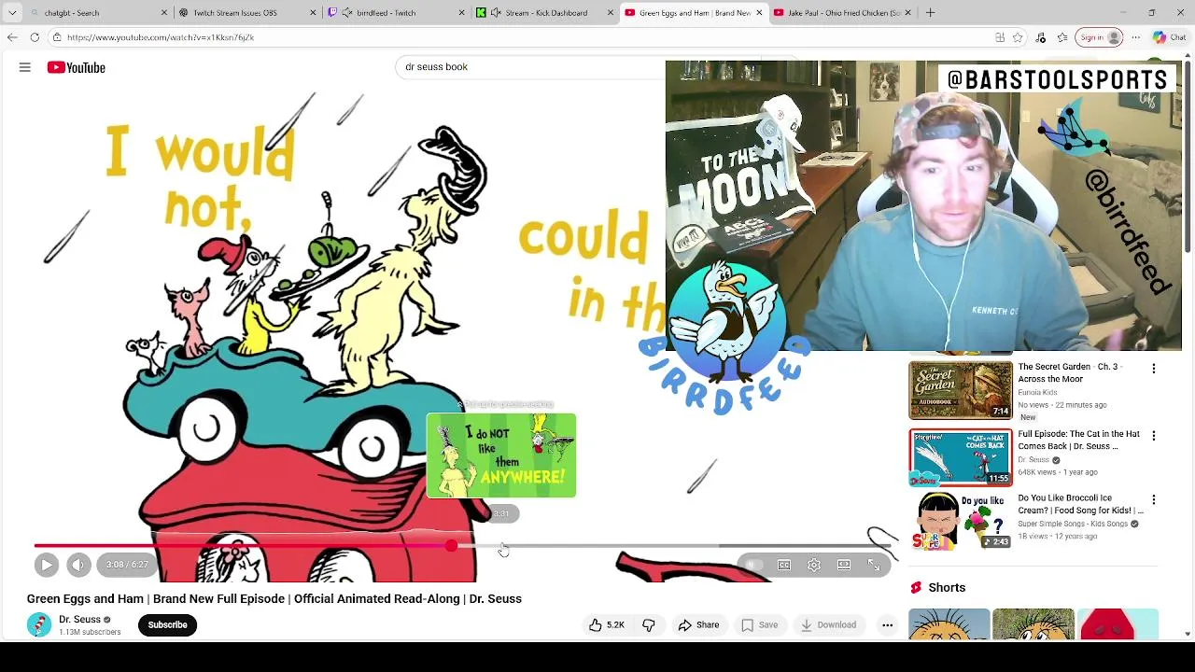Click the Download button
Image resolution: width=1195 pixels, height=672 pixels.
click(x=828, y=625)
